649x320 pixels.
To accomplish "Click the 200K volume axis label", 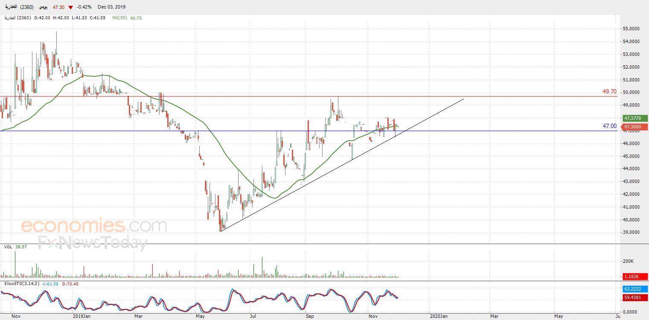I will [x=629, y=261].
